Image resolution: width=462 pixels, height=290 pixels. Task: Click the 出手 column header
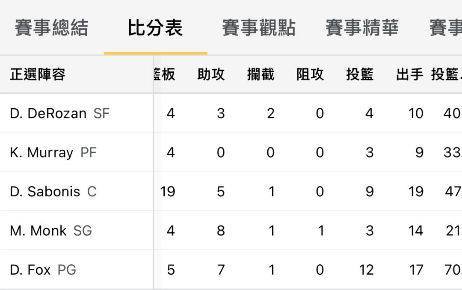409,74
